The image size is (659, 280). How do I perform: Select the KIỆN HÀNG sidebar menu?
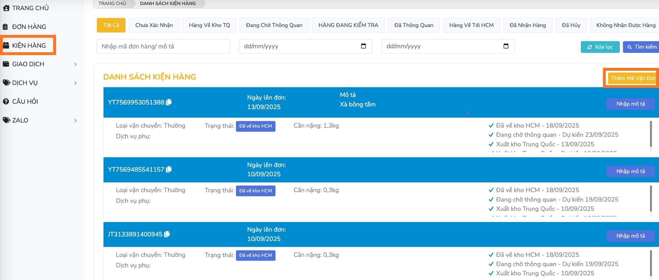pos(29,45)
